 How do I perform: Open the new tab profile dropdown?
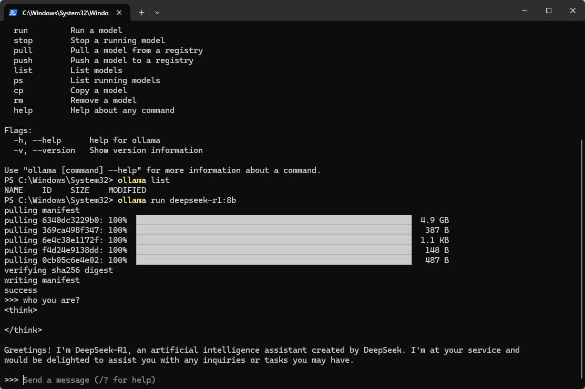(x=157, y=13)
